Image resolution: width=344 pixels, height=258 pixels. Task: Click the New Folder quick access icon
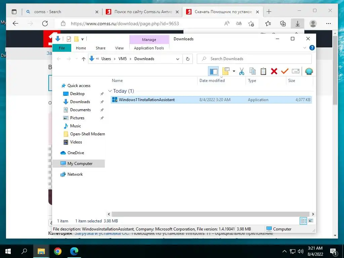[76, 39]
